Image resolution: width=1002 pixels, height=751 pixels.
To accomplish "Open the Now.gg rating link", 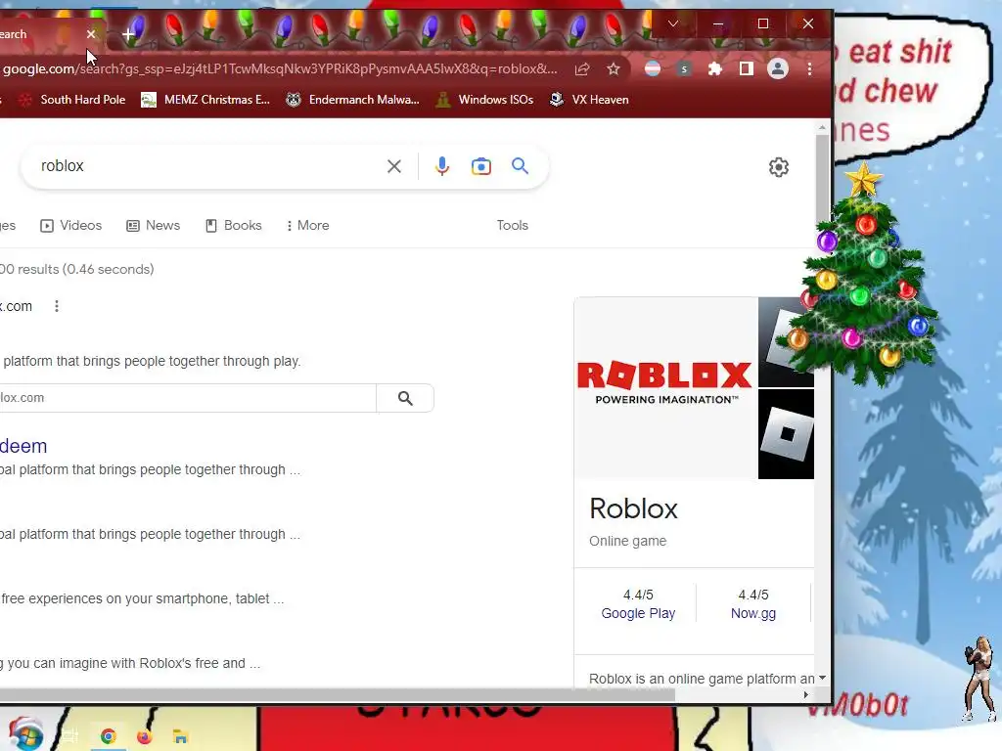I will tap(753, 614).
